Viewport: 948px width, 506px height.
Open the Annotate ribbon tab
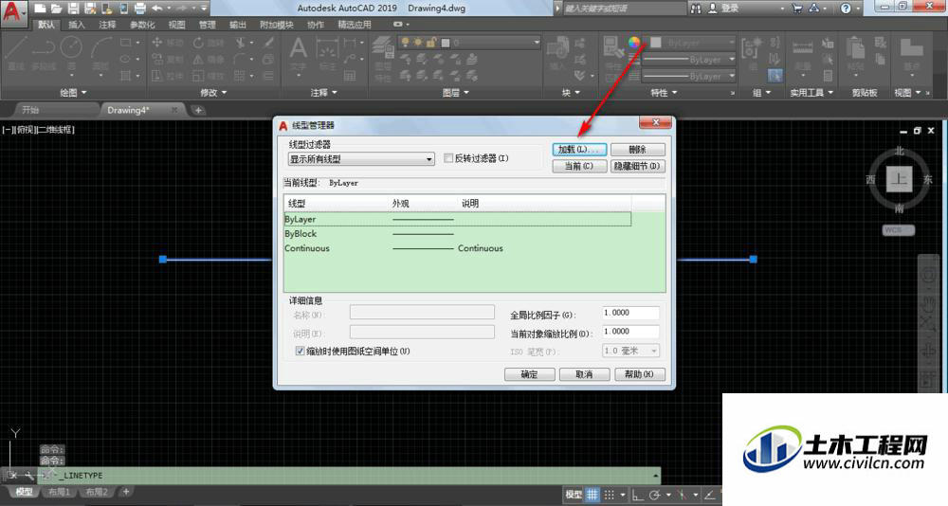[107, 25]
